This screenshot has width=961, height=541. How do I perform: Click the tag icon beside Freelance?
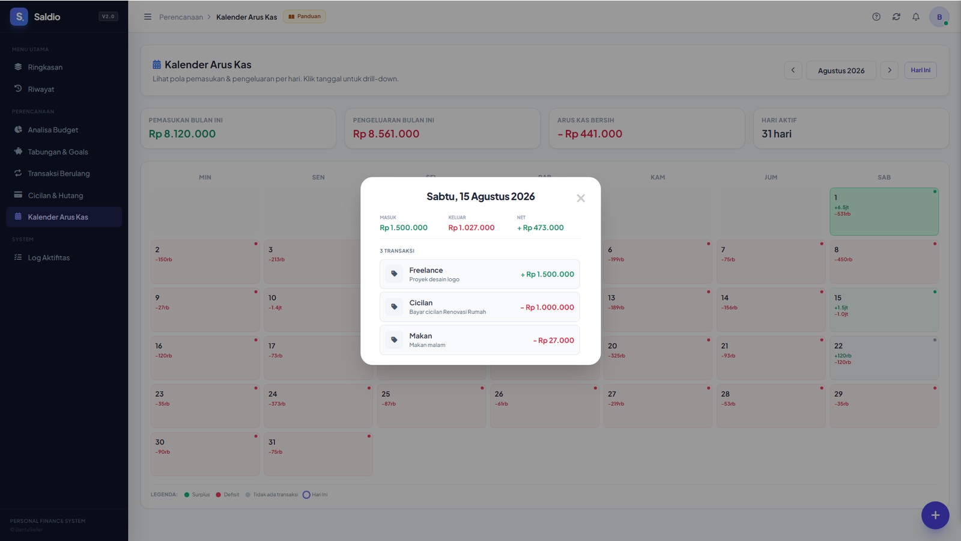pos(394,274)
